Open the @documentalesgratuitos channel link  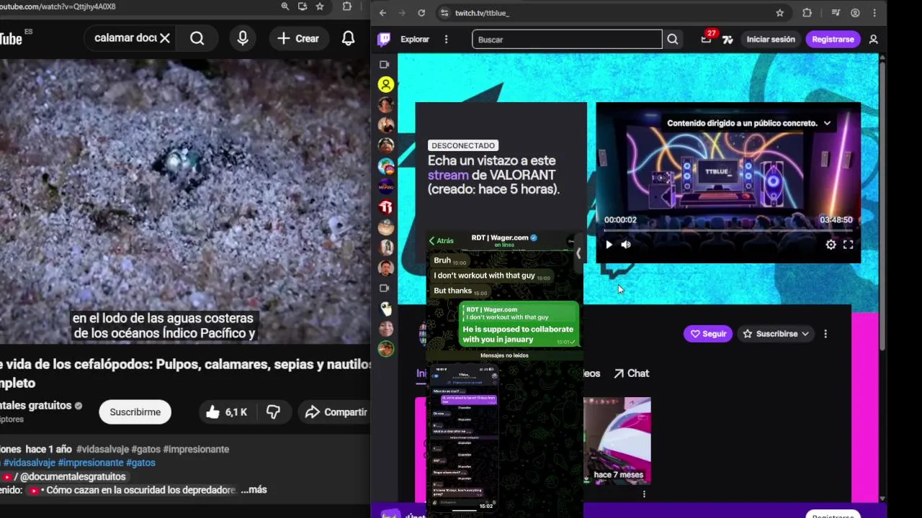point(73,476)
